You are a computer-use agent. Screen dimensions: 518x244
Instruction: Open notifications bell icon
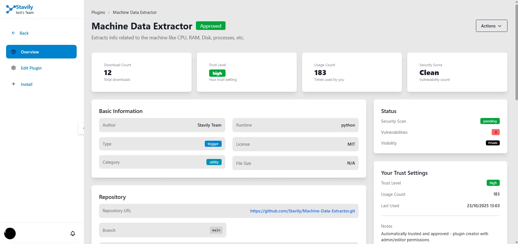73,233
